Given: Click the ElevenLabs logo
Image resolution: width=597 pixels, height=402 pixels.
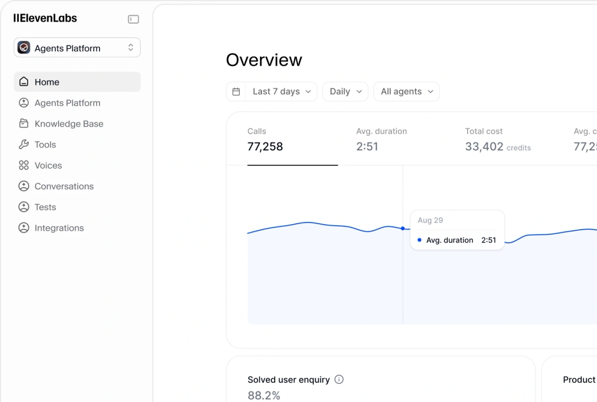Looking at the screenshot, I should [x=45, y=18].
